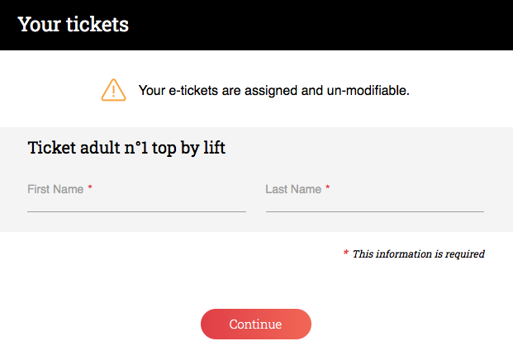Click the underline of the Last Name field
Screen dimensions: 513x360
(x=375, y=212)
